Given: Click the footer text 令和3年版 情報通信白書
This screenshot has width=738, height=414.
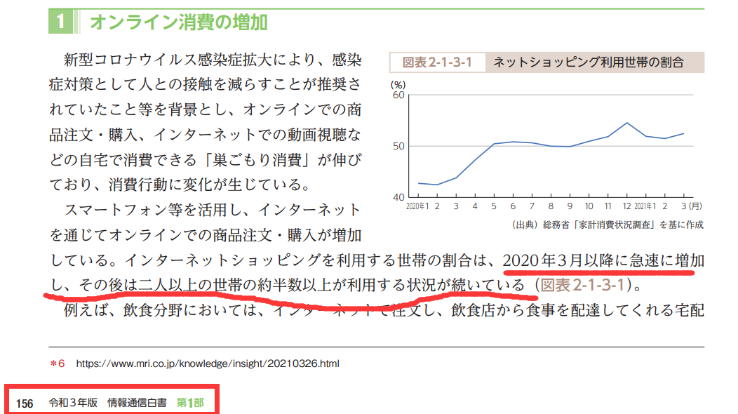Looking at the screenshot, I should point(108,403).
